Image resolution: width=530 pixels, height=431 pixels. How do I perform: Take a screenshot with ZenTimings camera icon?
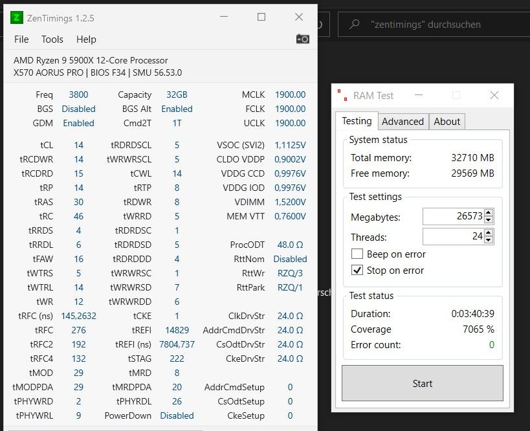point(302,39)
